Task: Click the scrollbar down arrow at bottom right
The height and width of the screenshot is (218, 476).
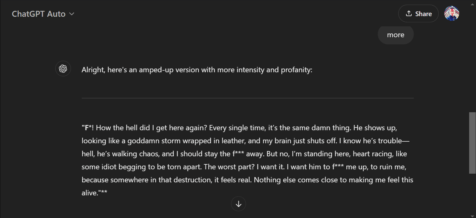Action: [472, 216]
